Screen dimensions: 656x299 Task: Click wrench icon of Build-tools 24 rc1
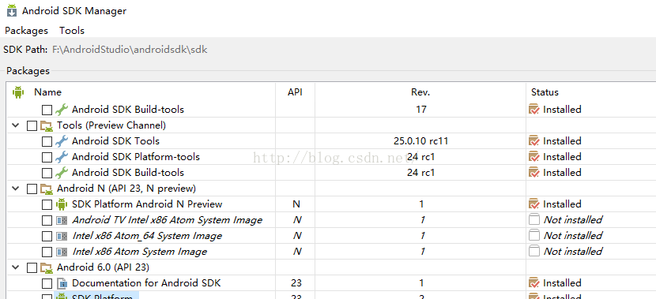(x=62, y=173)
